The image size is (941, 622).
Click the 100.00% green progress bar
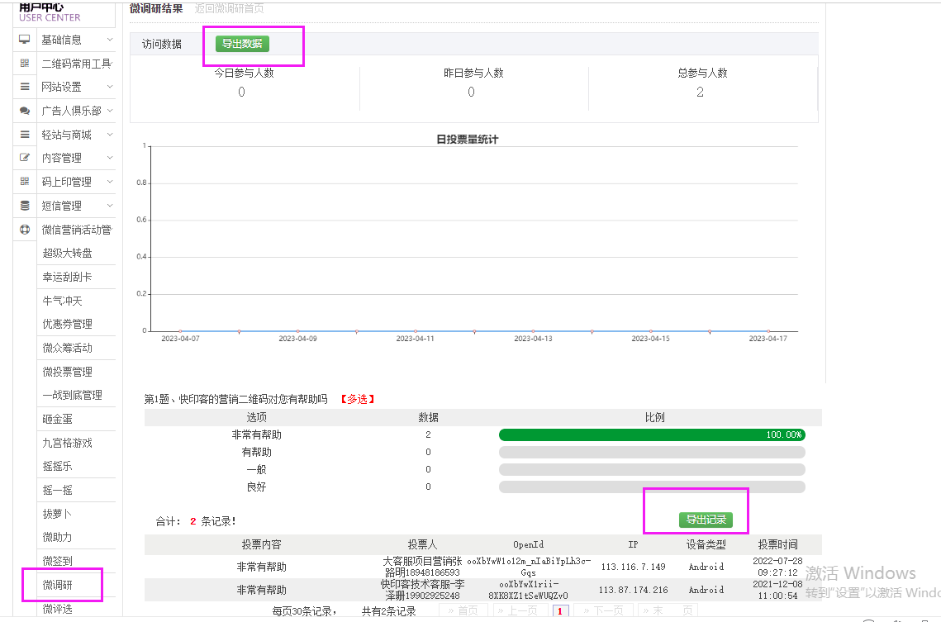652,434
